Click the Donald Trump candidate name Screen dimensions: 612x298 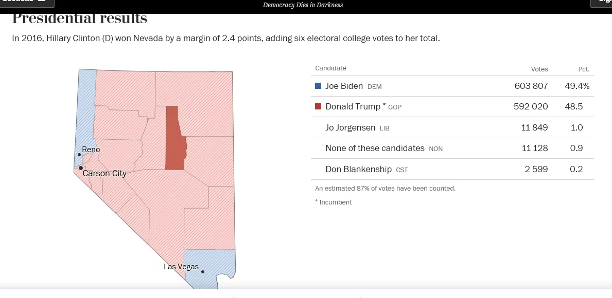point(352,106)
